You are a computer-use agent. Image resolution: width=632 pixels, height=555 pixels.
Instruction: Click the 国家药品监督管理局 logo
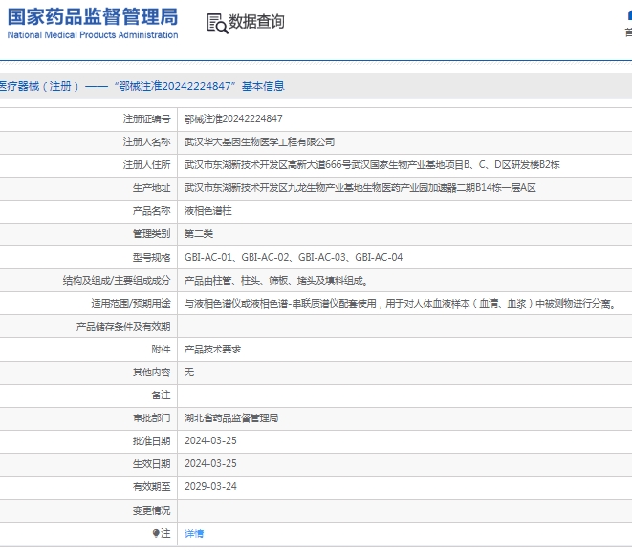(x=93, y=17)
